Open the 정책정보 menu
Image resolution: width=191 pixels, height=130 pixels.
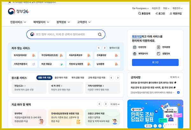[63, 22]
